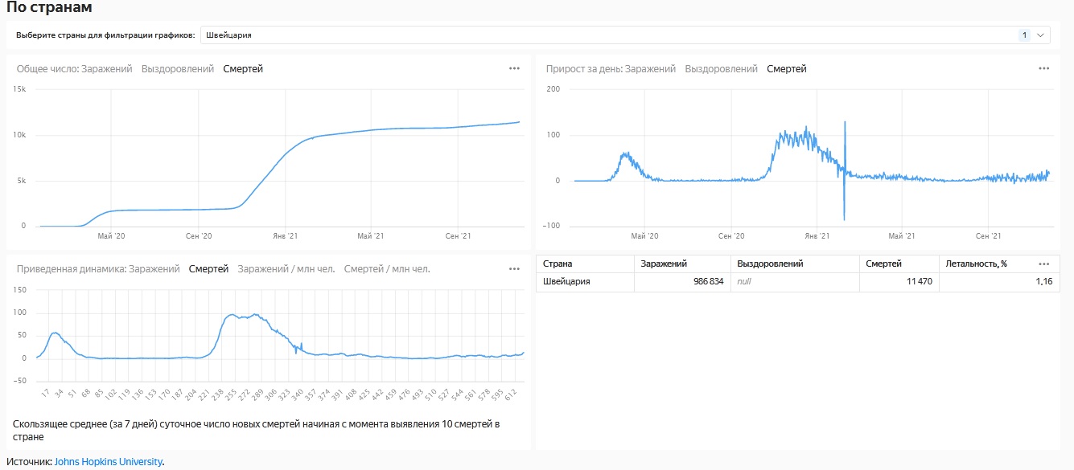Viewport: 1074px width, 470px height.
Task: Sort table by Заражений column header
Action: (x=664, y=264)
